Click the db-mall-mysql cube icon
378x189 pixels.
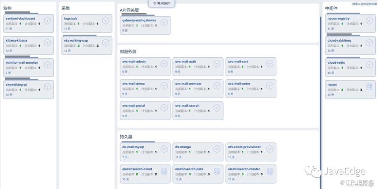(164, 149)
